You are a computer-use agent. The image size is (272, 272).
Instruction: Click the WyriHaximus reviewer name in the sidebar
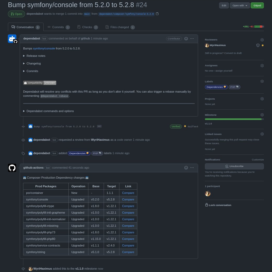pyautogui.click(x=218, y=45)
